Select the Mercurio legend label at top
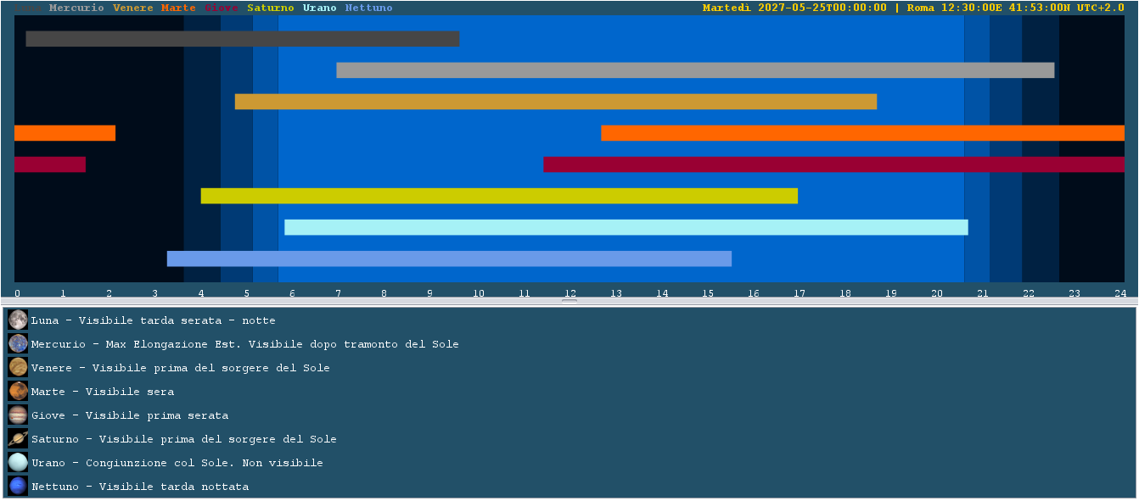Viewport: 1139px width, 501px height. tap(76, 8)
